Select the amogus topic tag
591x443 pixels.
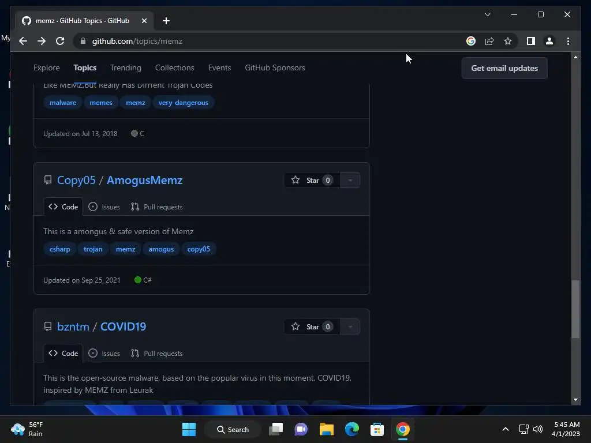161,249
